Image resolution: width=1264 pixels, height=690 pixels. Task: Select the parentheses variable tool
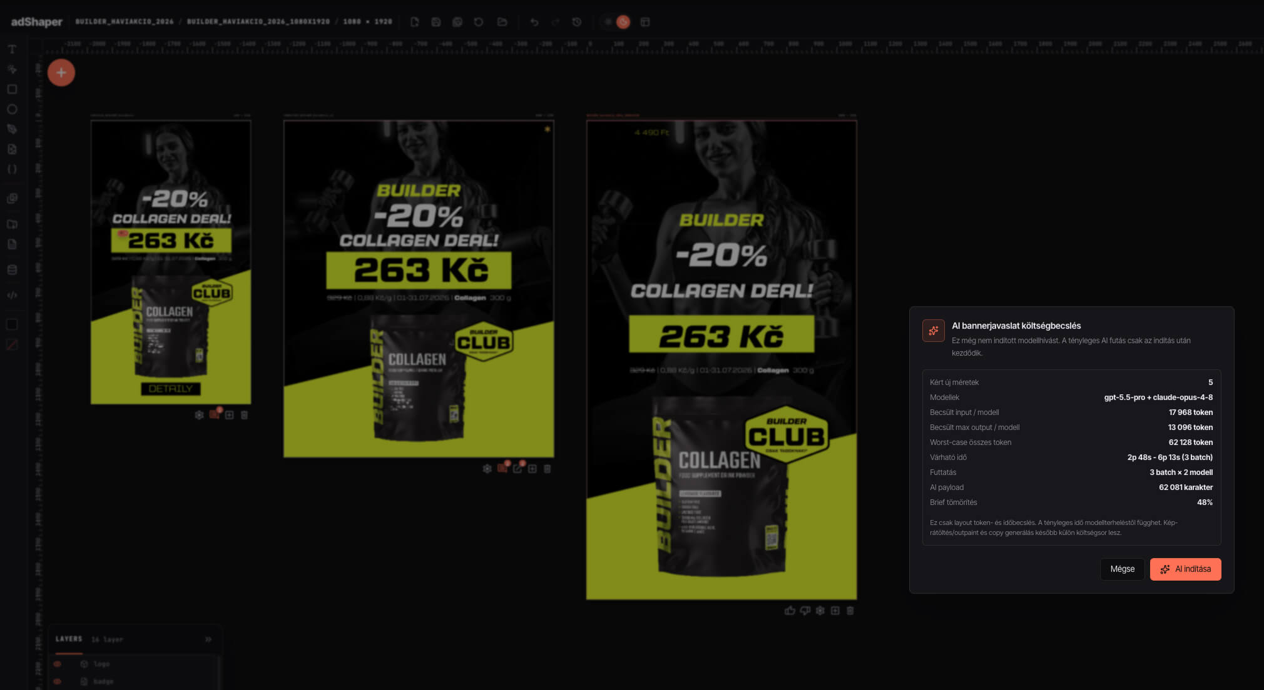12,169
